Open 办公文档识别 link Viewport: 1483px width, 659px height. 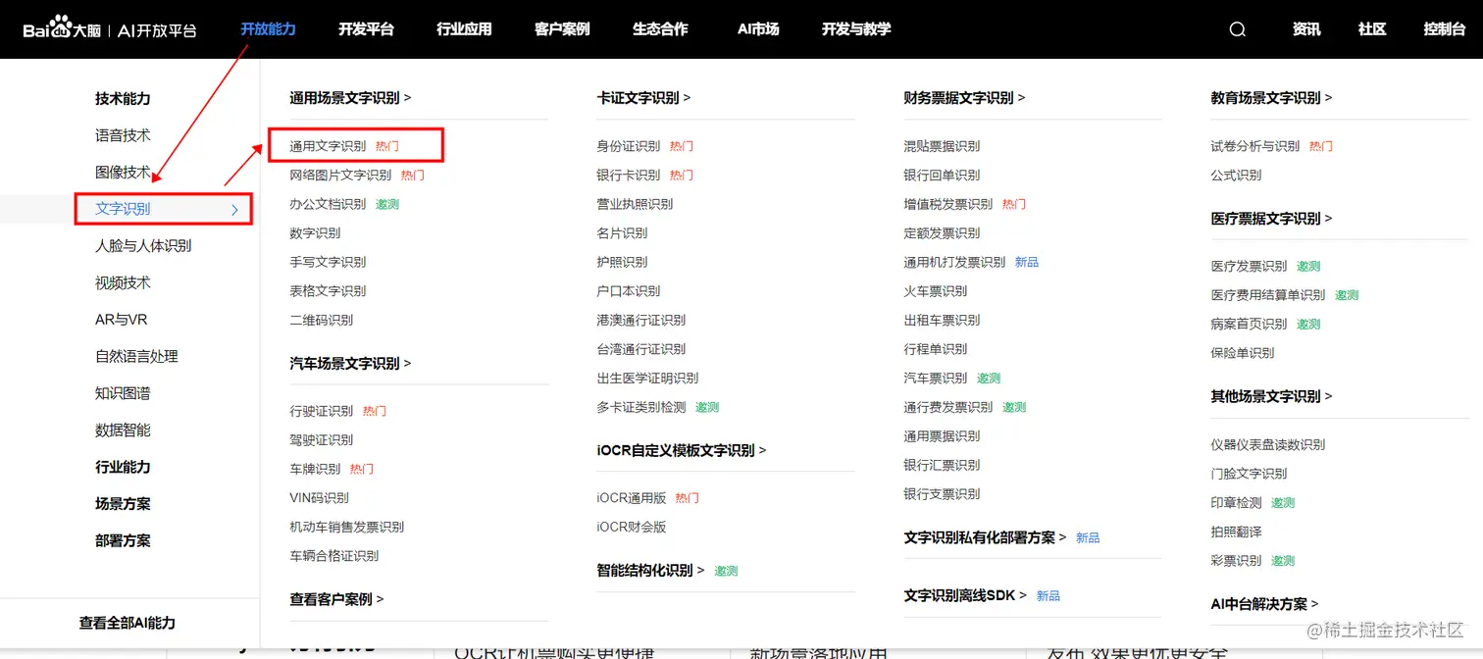(328, 204)
